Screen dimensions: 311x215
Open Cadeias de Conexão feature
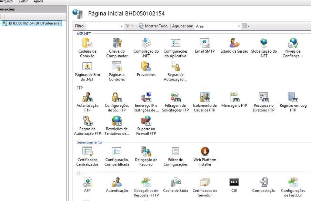87,48
